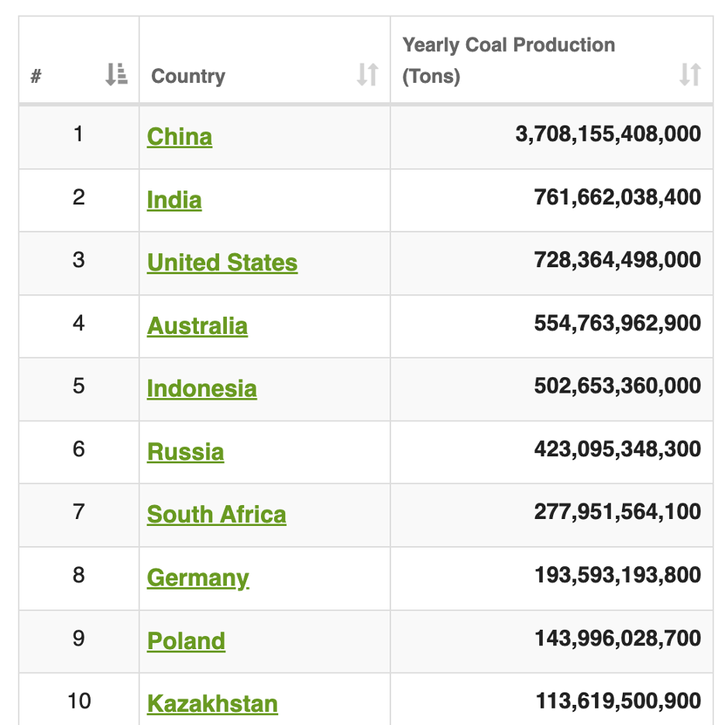Click China's production value 3,708,155,408,000
Screen dimensions: 725x725
[x=608, y=134]
